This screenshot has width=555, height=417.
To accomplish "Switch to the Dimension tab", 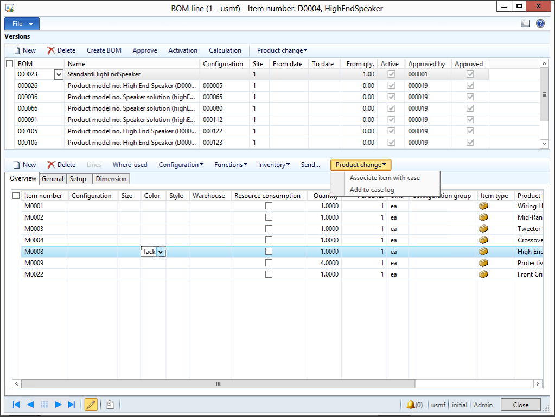I will point(111,179).
